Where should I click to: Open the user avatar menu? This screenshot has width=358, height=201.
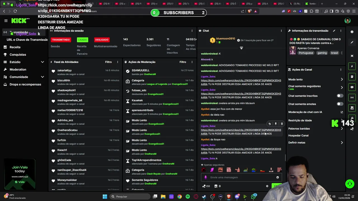click(x=347, y=21)
